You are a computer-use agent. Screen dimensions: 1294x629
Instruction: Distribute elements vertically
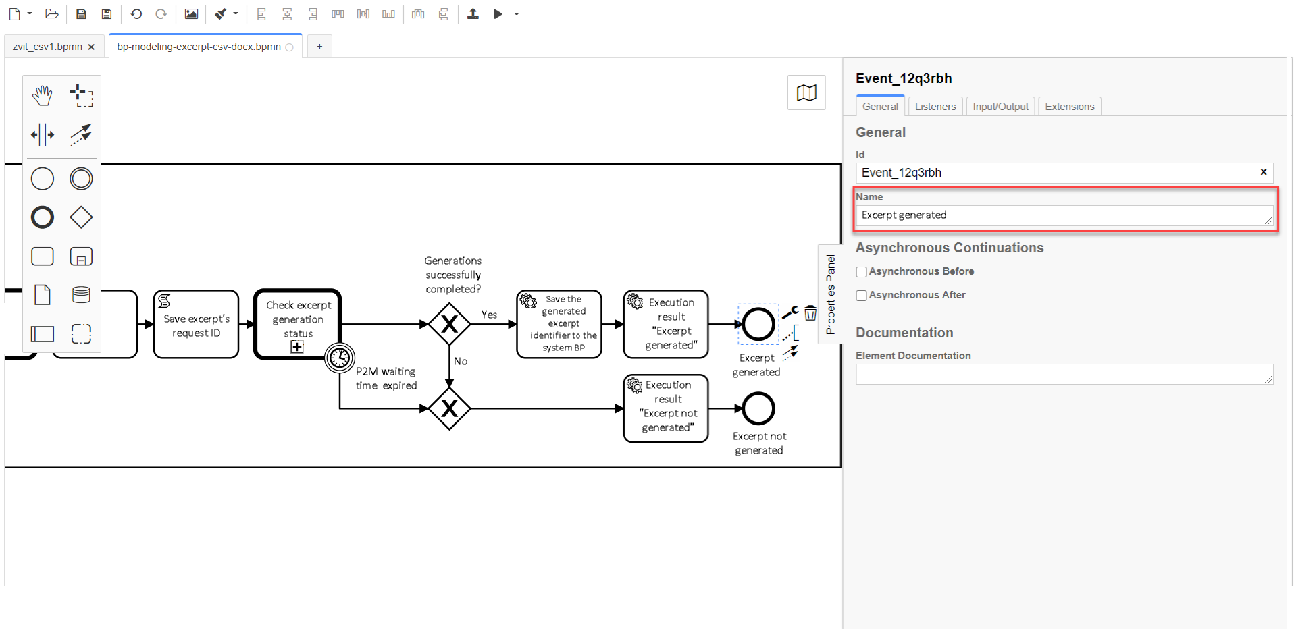click(x=443, y=13)
